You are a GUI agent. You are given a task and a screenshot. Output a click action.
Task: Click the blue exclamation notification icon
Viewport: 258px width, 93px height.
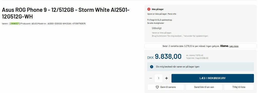pos(151,67)
